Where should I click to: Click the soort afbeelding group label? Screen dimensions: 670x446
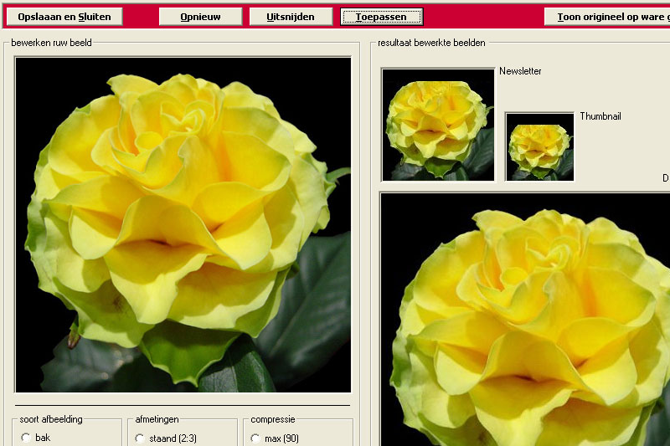(x=51, y=419)
